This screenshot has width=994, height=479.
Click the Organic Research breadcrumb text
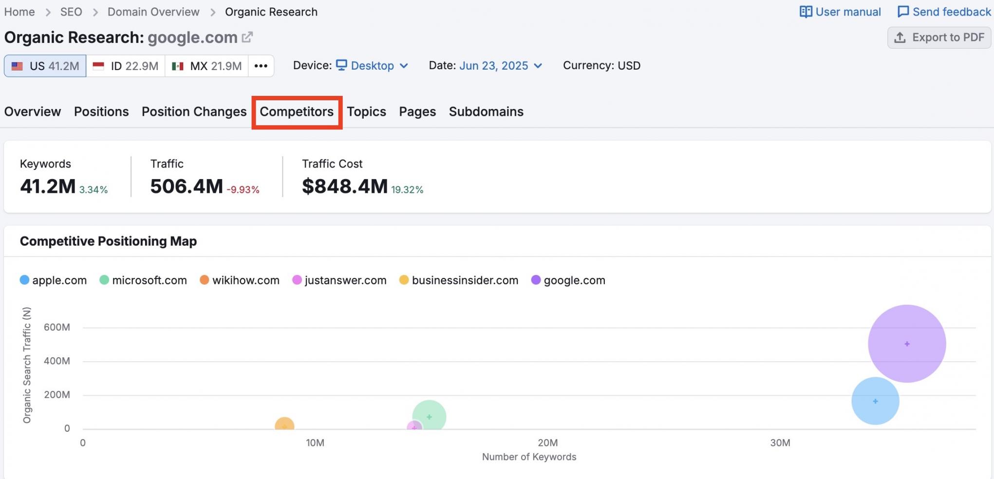(271, 12)
